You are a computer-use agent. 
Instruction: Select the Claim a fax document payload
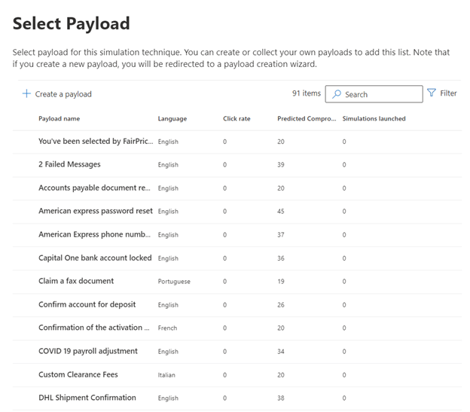point(76,281)
